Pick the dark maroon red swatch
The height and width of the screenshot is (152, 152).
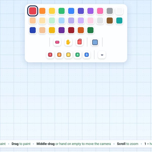[71, 30]
